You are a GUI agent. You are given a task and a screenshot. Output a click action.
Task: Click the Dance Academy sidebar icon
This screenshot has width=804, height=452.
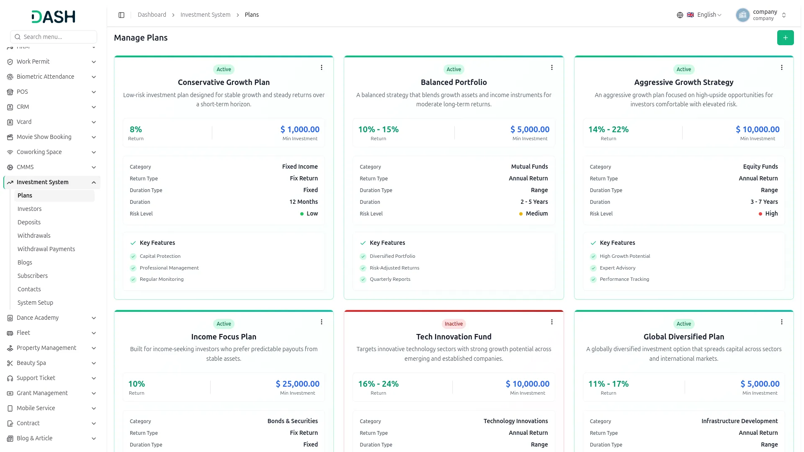tap(10, 318)
